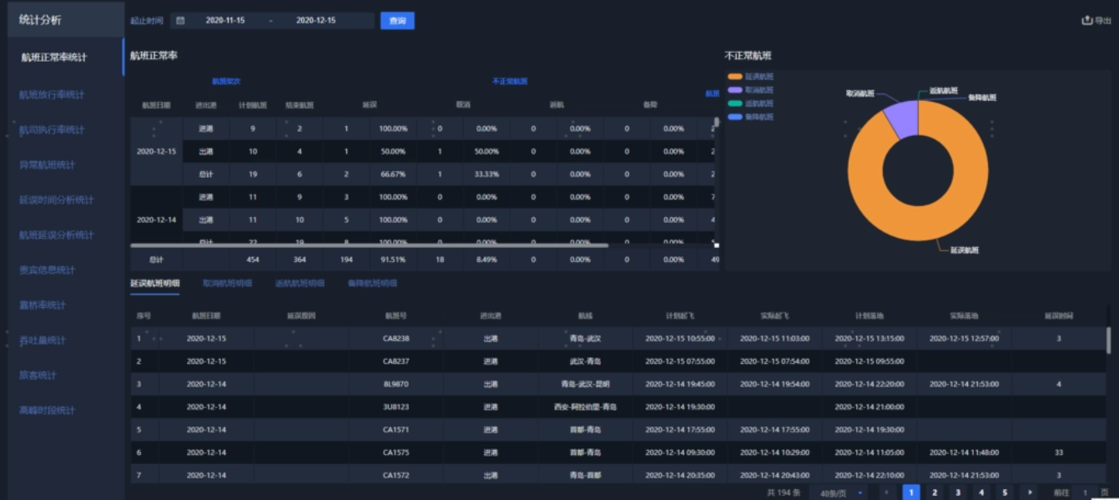Click the 前往 page number jump input
Viewport: 1119px width, 500px height.
coord(1085,492)
